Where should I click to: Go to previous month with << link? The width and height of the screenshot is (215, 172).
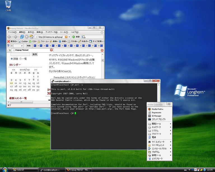pos(13,70)
